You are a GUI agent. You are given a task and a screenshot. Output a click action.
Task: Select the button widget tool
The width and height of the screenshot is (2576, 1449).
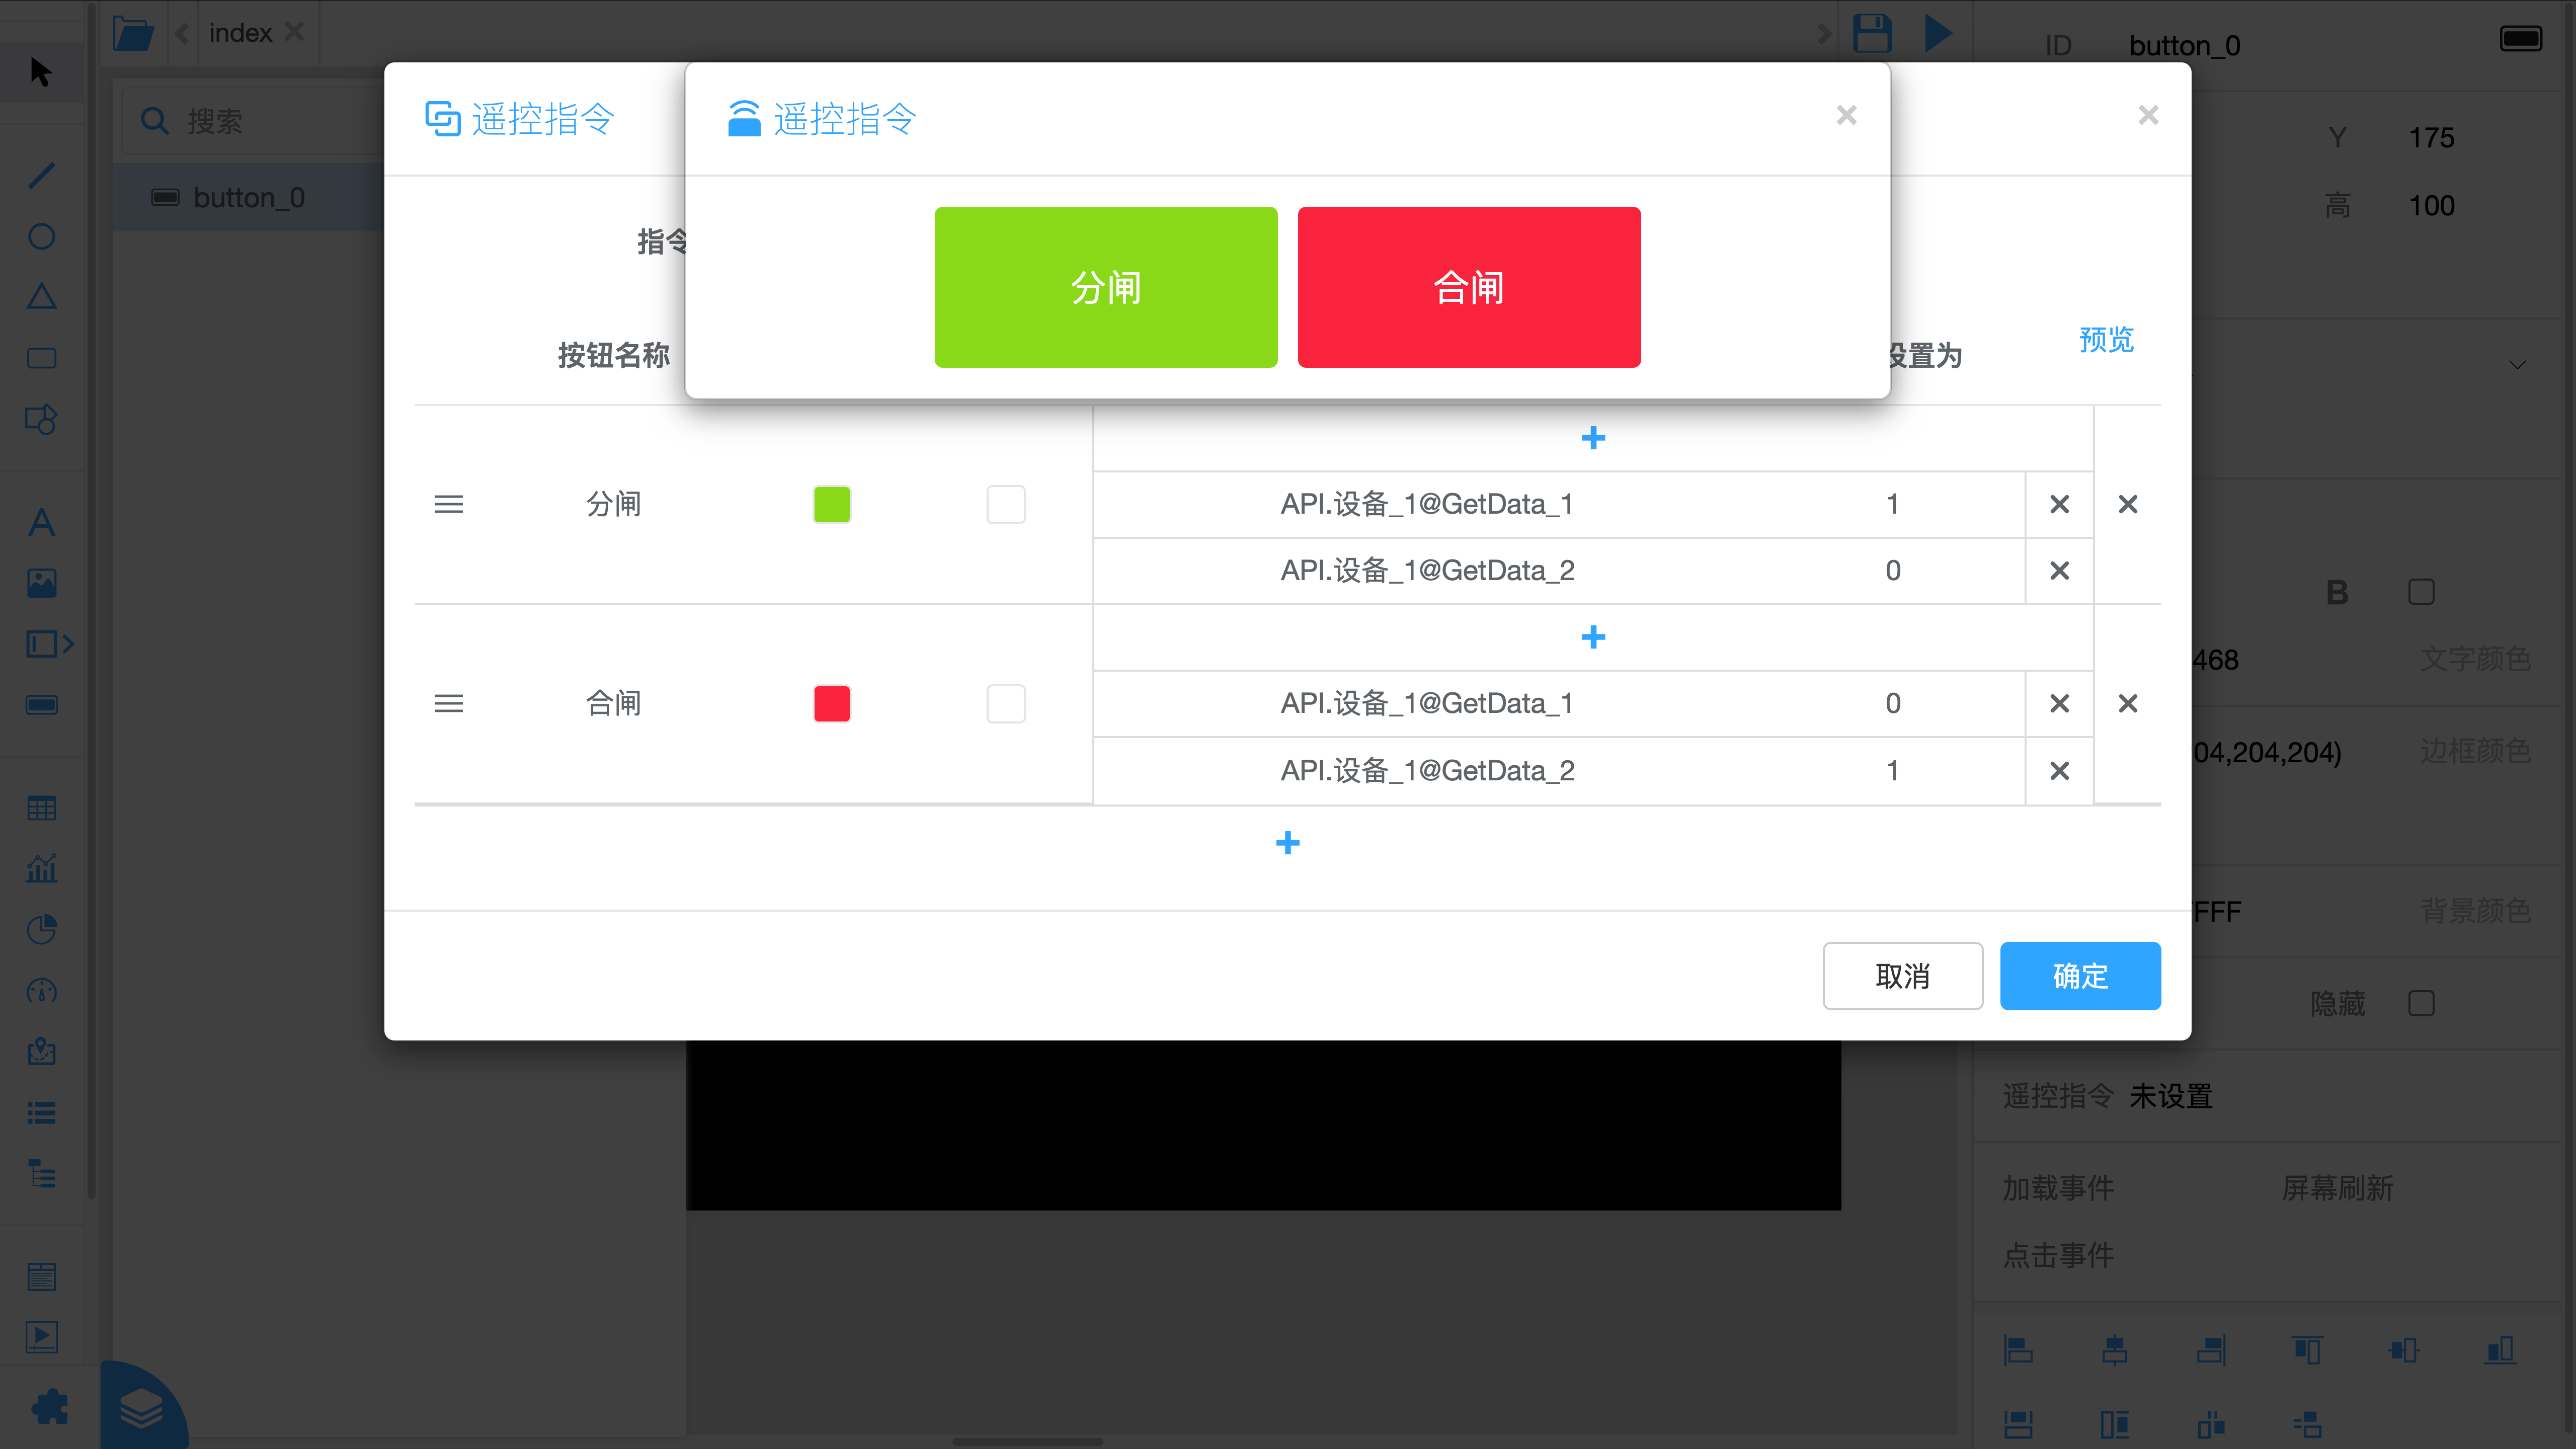(x=41, y=705)
